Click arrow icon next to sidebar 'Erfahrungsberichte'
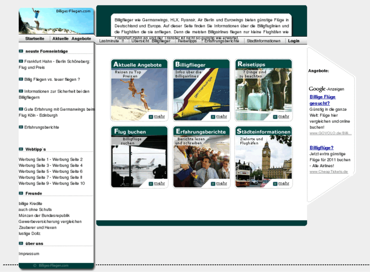Viewport: 370px width, 277px height. (21, 127)
